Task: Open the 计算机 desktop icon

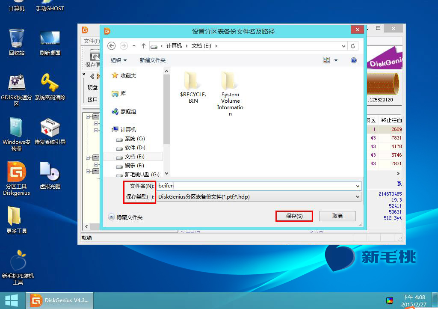Action: [x=17, y=6]
